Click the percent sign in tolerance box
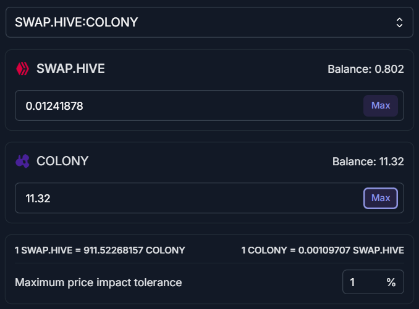The width and height of the screenshot is (419, 309). [391, 282]
